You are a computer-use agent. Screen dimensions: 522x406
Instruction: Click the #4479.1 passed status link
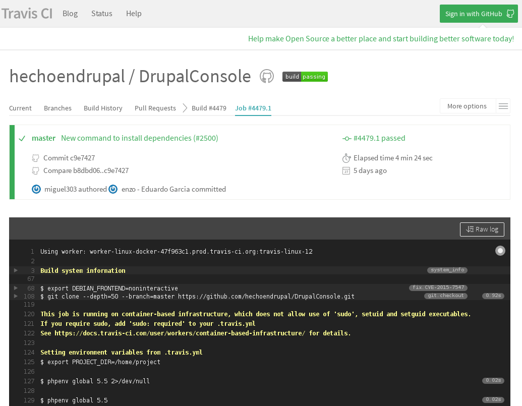click(379, 138)
